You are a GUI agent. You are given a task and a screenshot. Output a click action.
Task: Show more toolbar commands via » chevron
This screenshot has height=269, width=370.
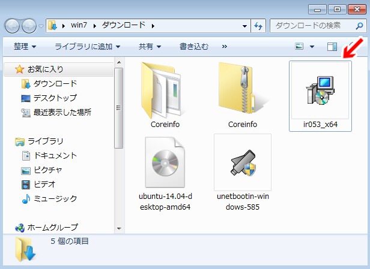[x=225, y=46]
